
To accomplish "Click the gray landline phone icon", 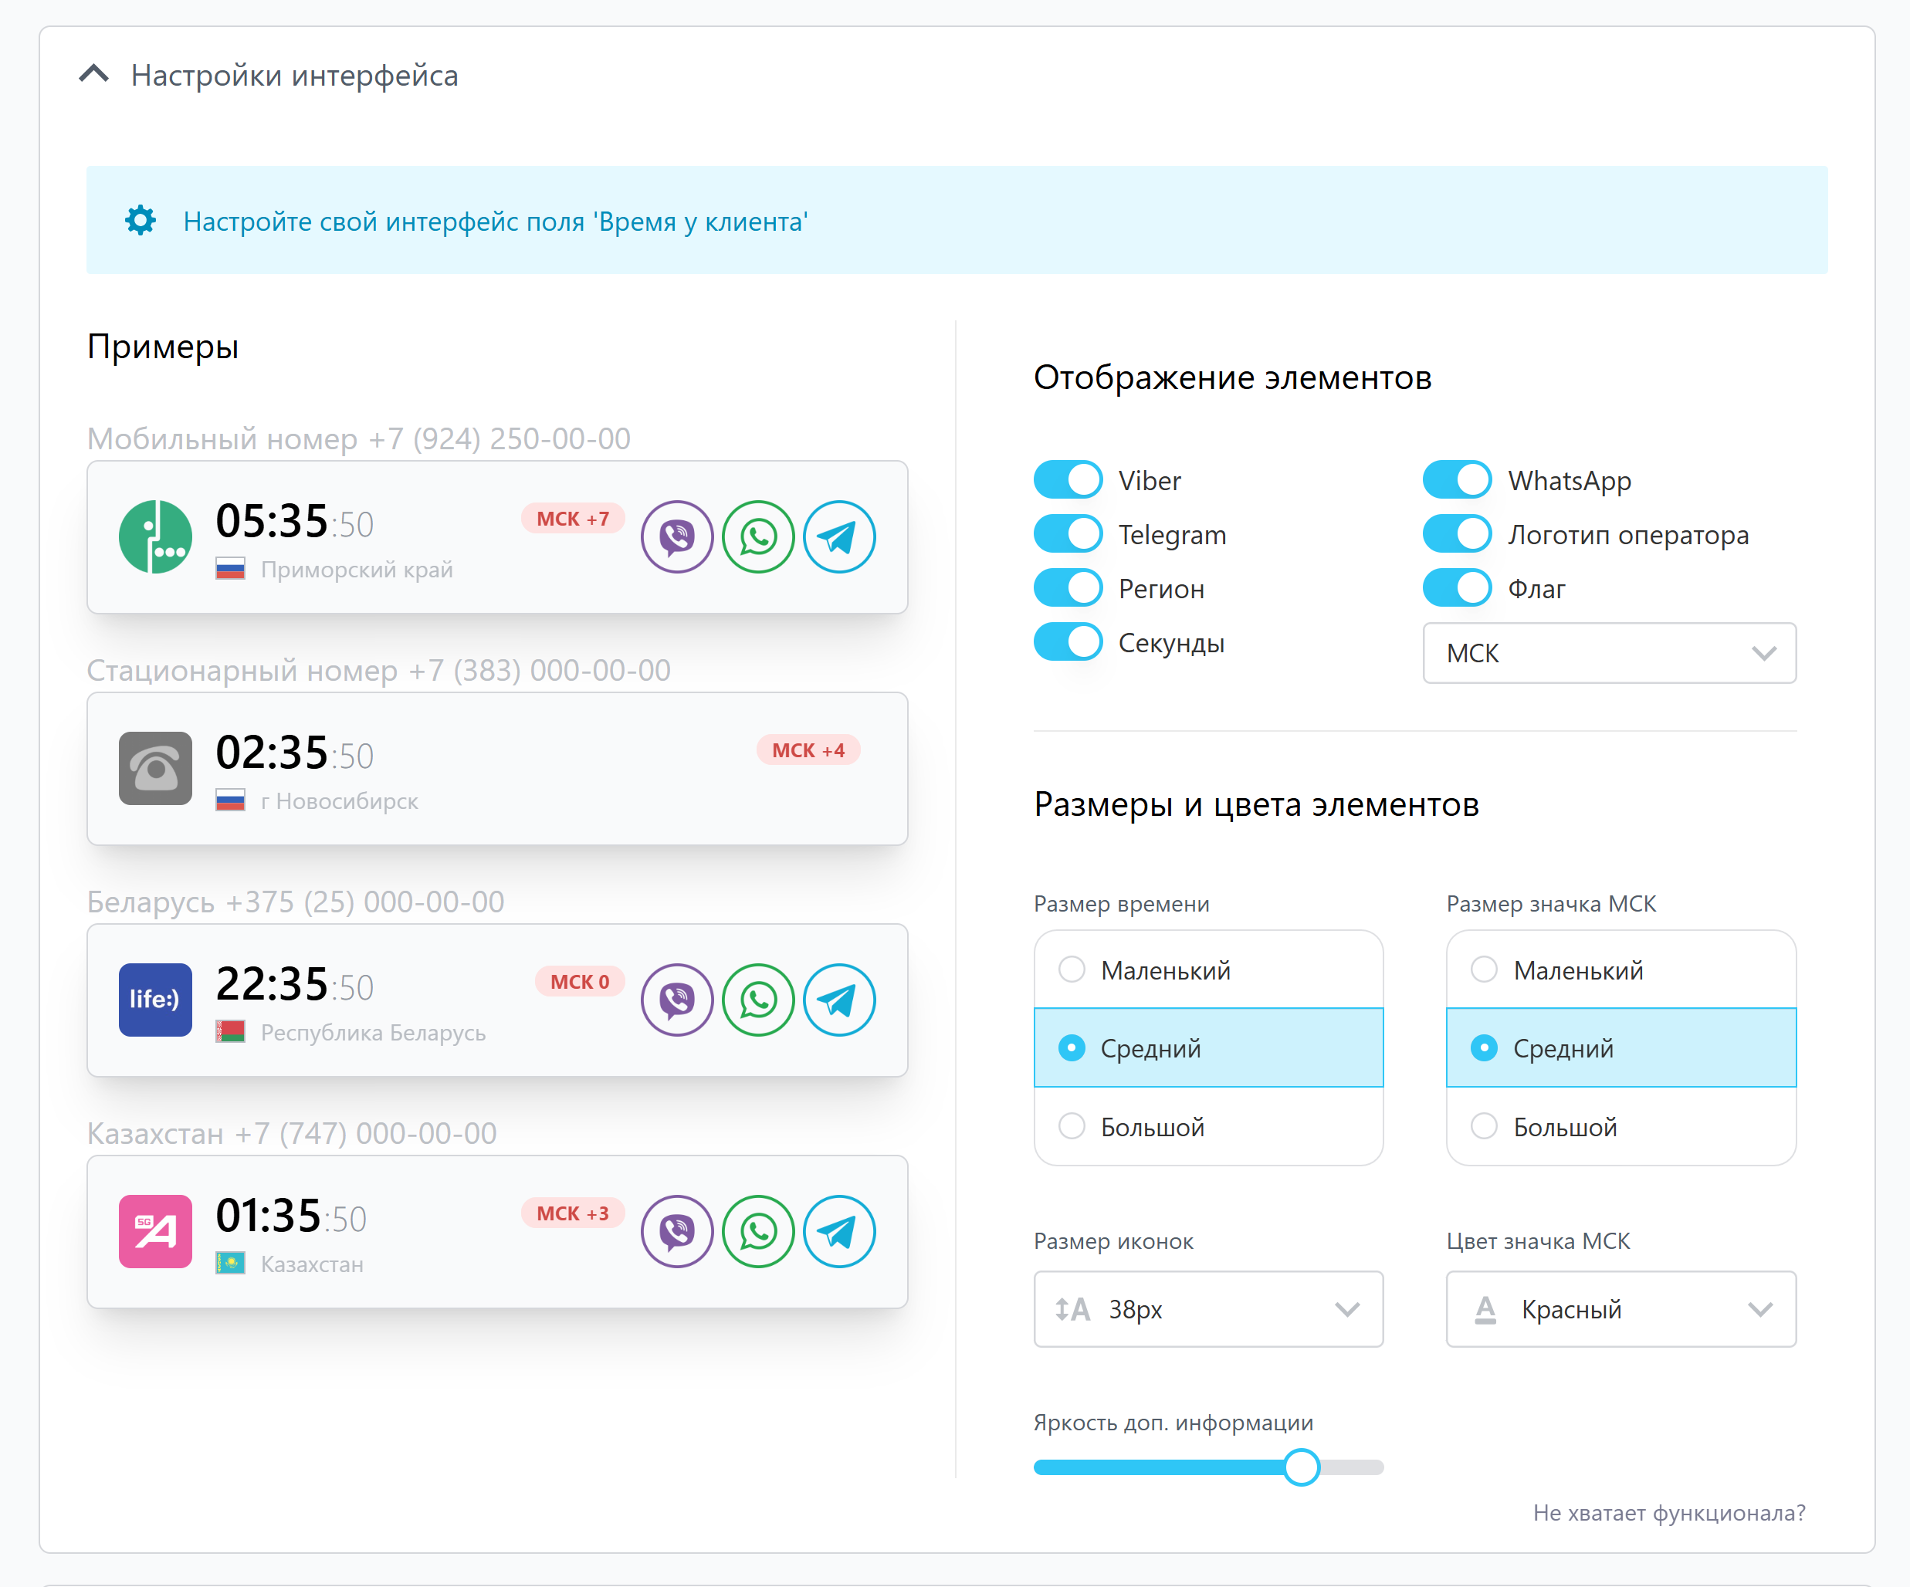I will point(155,769).
